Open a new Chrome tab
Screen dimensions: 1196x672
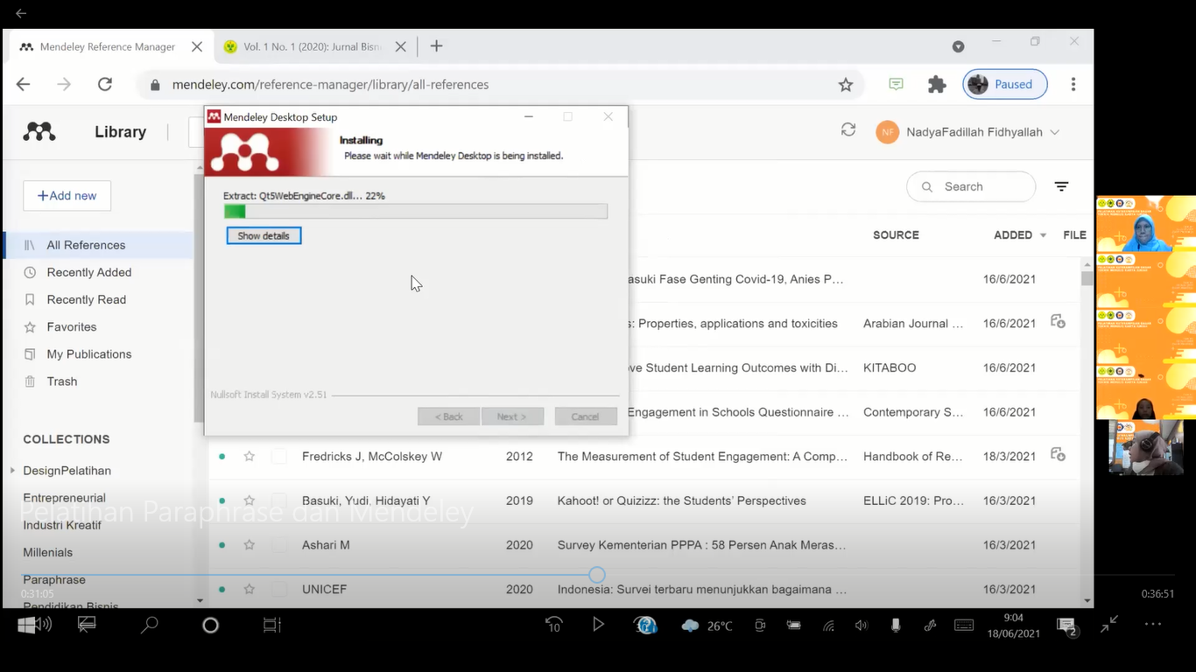(x=436, y=46)
